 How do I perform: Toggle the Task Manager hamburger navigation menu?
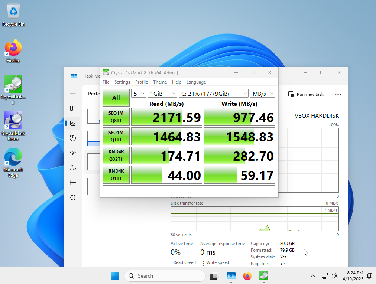point(73,94)
